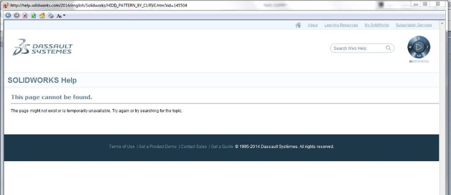
Task: Stop loading with the red X icon
Action: (25, 16)
